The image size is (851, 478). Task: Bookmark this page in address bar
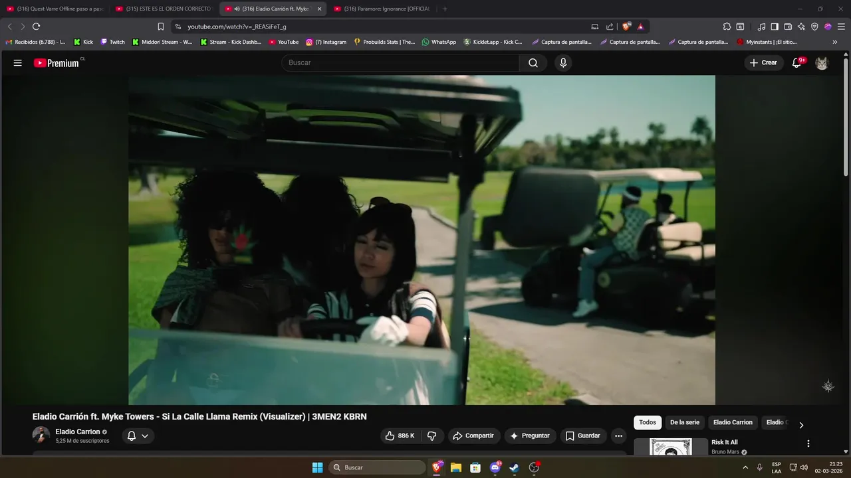(x=161, y=27)
